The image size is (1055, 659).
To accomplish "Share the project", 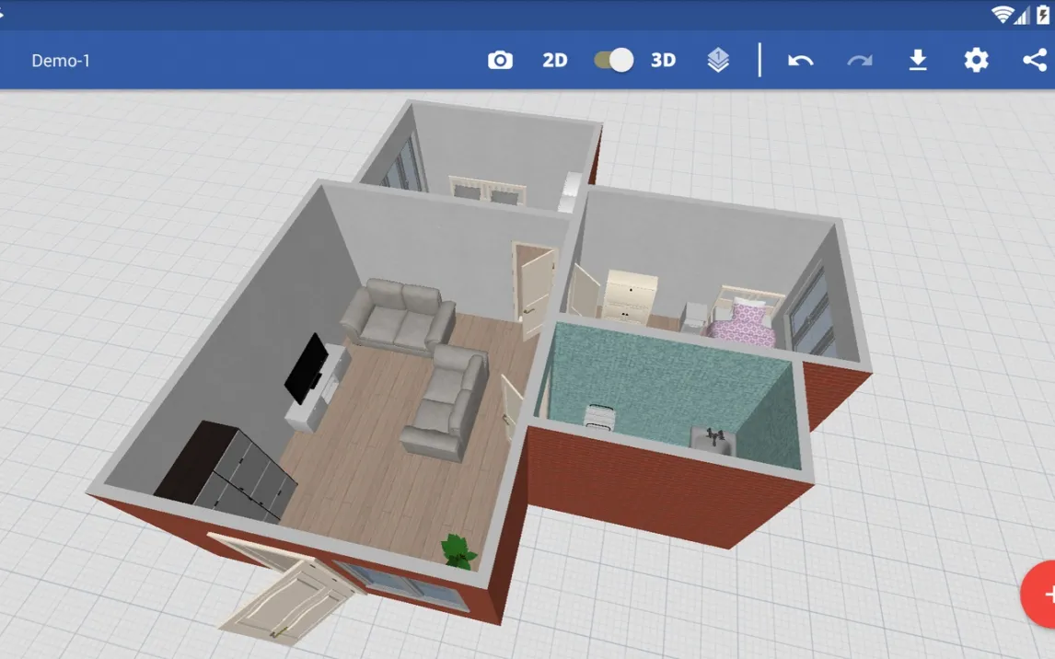I will [x=1034, y=61].
